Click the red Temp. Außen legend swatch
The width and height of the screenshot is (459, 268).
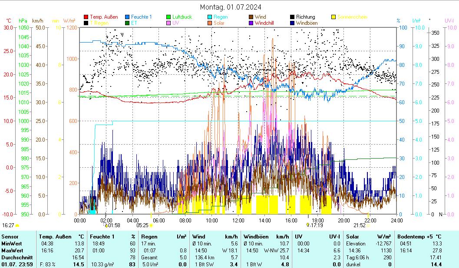pyautogui.click(x=86, y=17)
